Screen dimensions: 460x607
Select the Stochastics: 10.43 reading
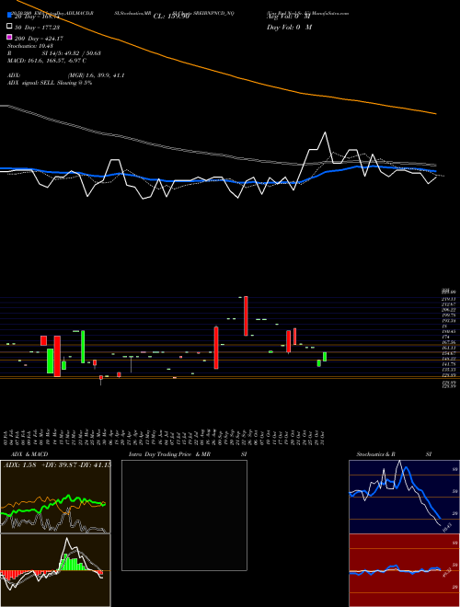[29, 46]
